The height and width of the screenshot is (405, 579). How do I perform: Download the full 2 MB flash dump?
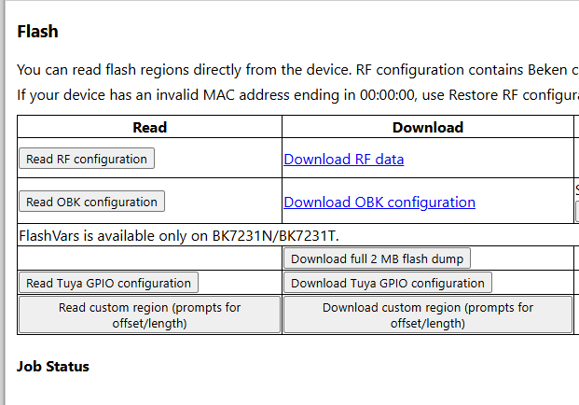point(378,258)
